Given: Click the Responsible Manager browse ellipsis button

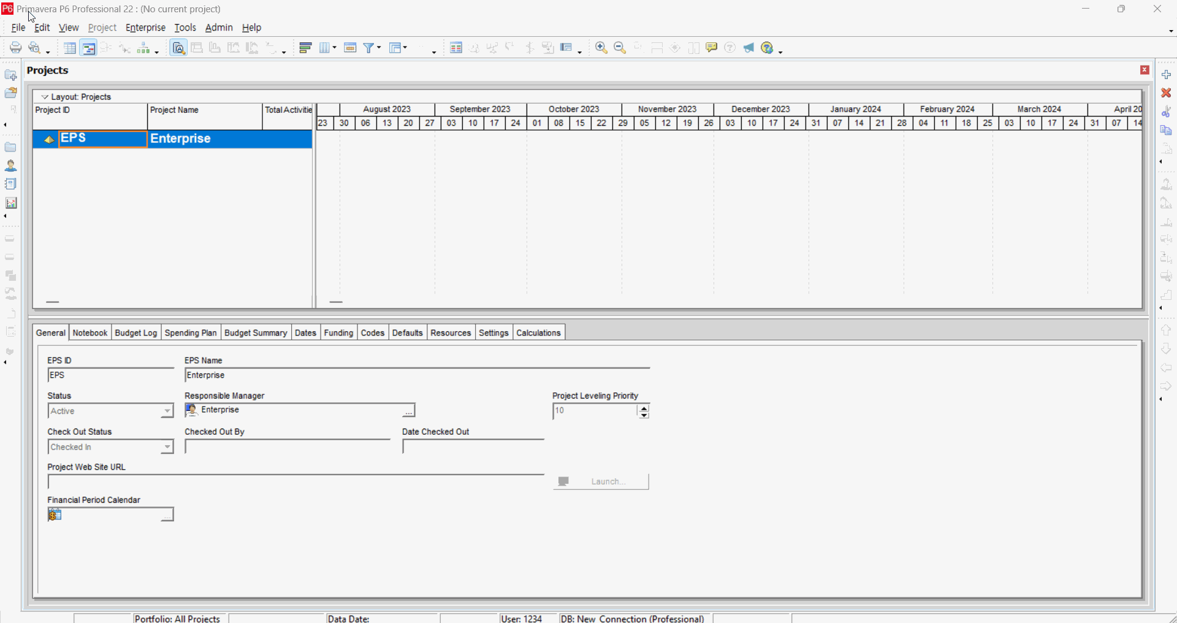Looking at the screenshot, I should [x=408, y=411].
